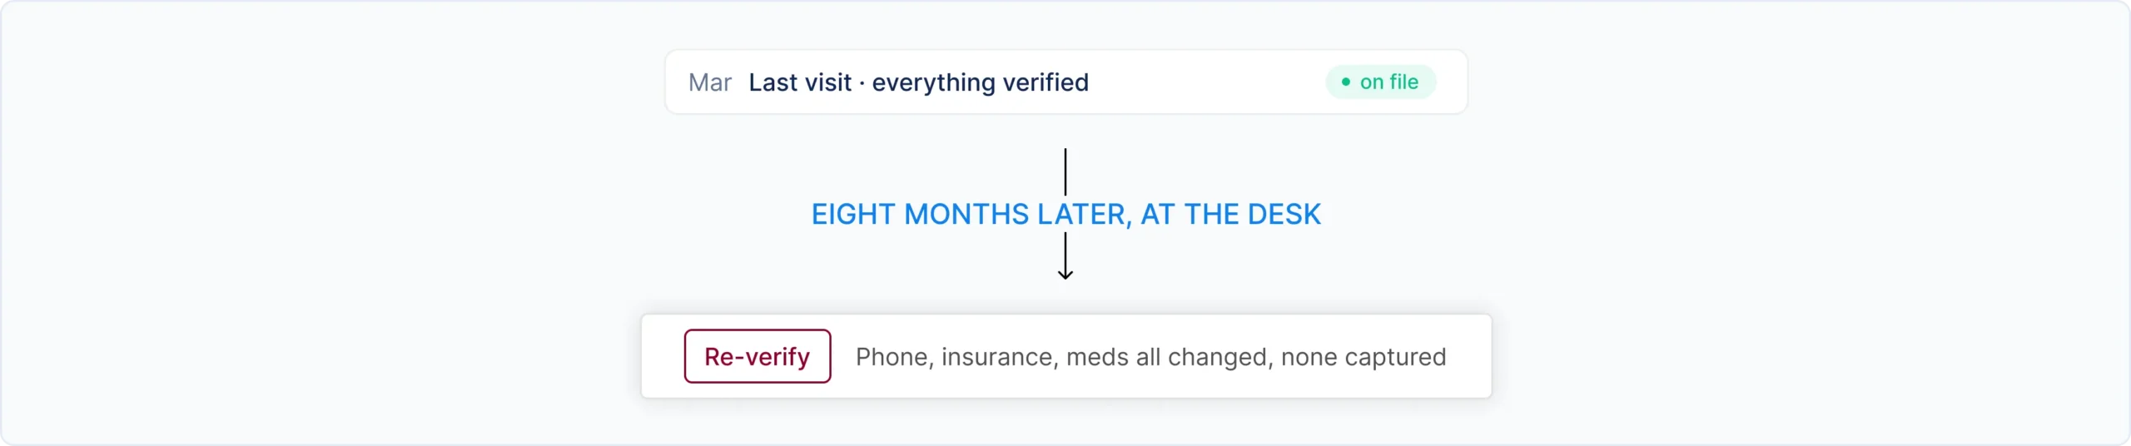Click the 'Last visit' text in the top card

point(800,82)
